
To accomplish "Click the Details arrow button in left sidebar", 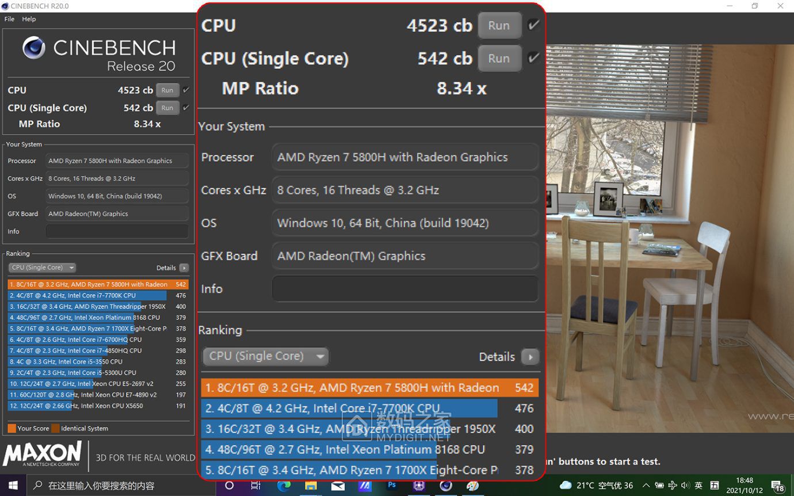I will (x=184, y=268).
